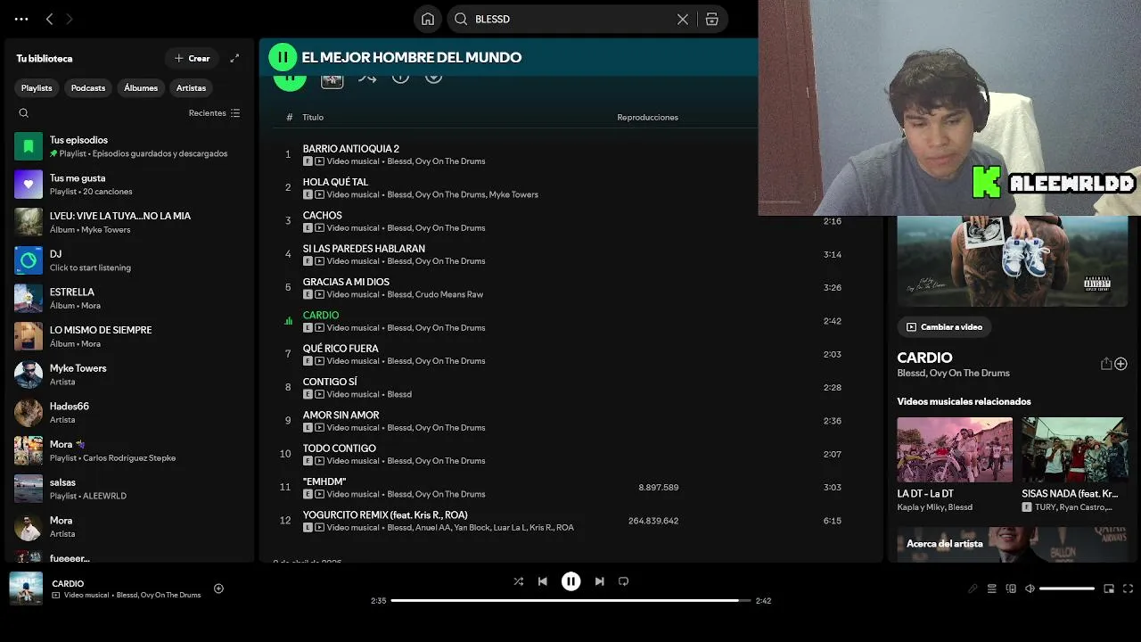Open album LVEU: VIVE LA TUYA...NO LA MIA
Image resolution: width=1141 pixels, height=642 pixels.
(x=129, y=222)
